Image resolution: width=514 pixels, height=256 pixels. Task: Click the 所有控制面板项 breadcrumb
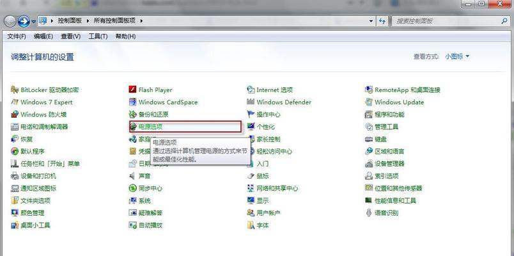(114, 20)
